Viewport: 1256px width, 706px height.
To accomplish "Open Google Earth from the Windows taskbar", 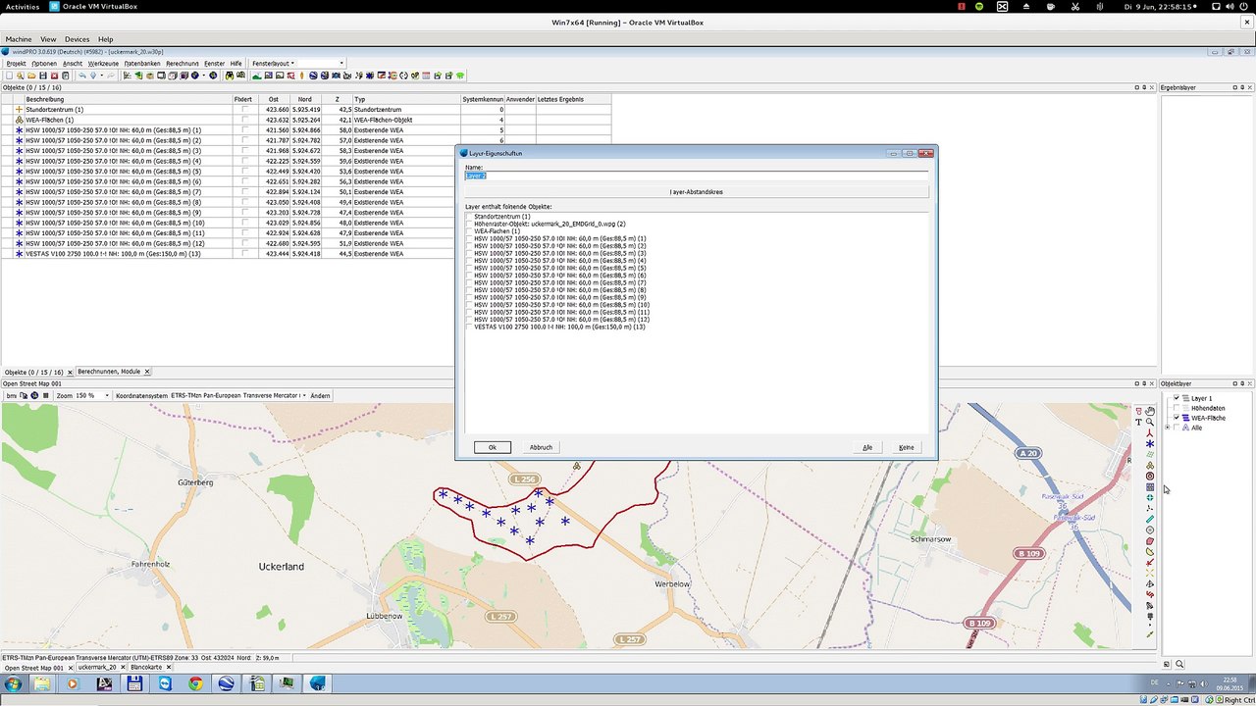I will 226,683.
